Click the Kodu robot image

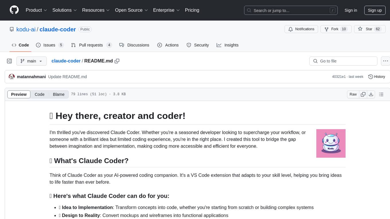click(x=331, y=143)
